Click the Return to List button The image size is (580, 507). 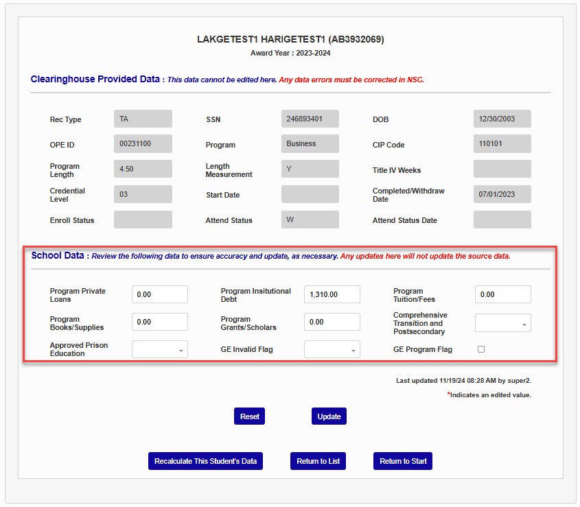pyautogui.click(x=318, y=461)
